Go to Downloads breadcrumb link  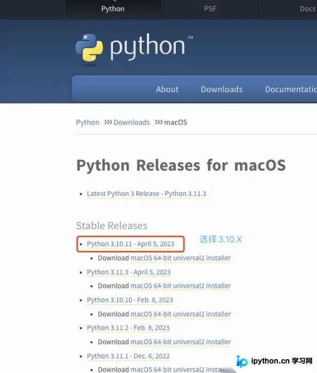click(x=132, y=122)
